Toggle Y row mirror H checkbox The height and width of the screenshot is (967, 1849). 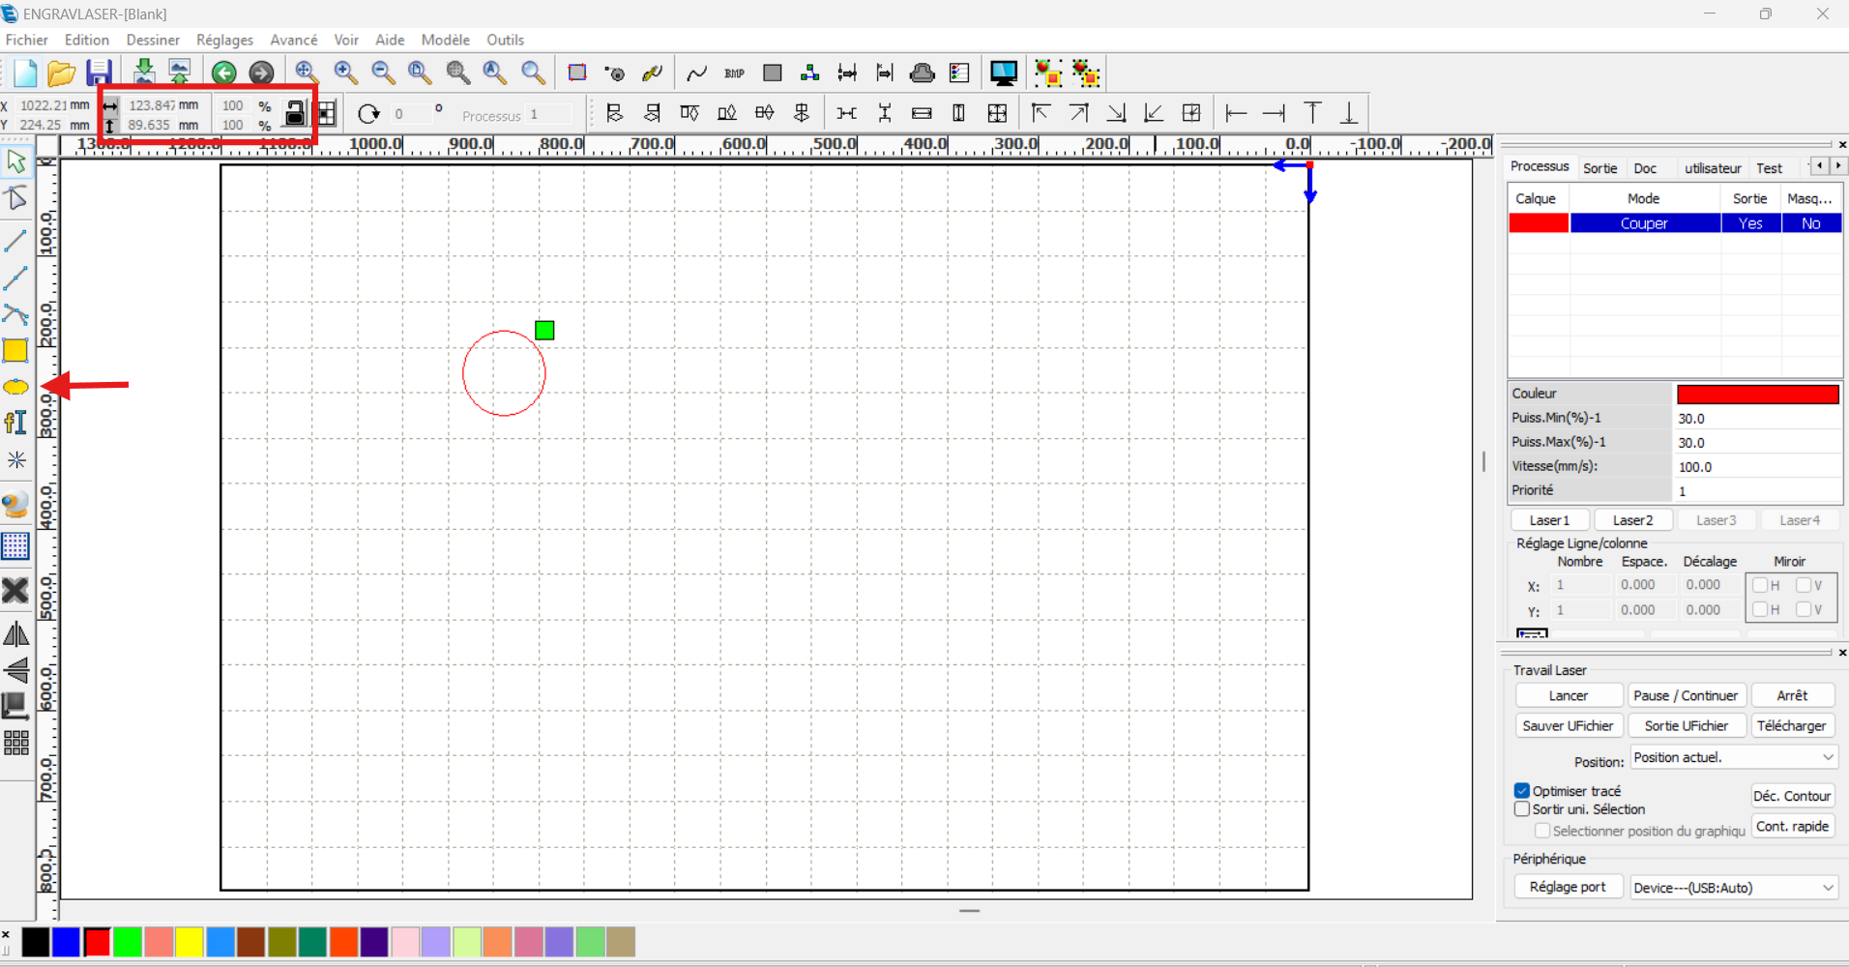(x=1760, y=609)
